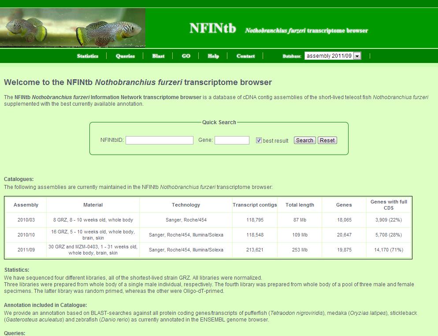Navigate to the Contact page

click(x=245, y=56)
